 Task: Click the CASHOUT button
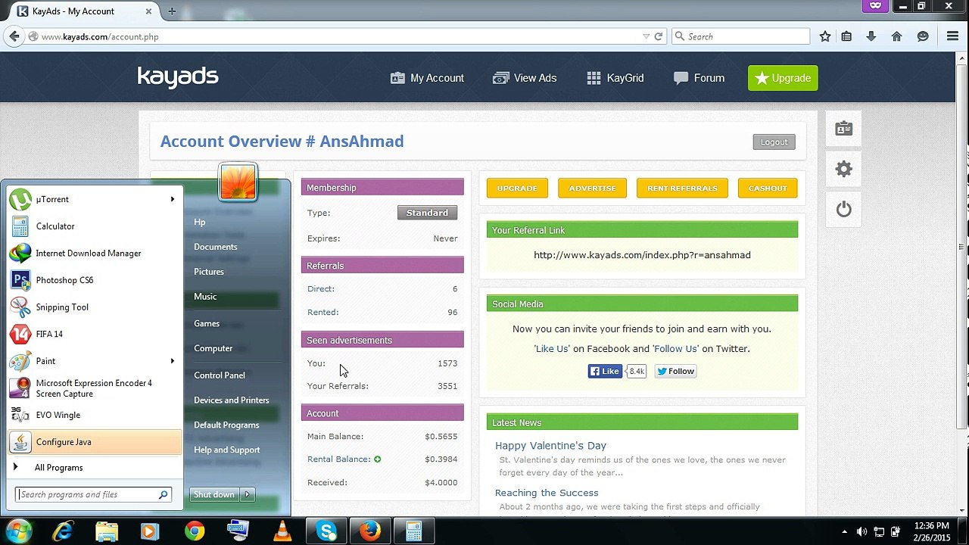click(768, 188)
